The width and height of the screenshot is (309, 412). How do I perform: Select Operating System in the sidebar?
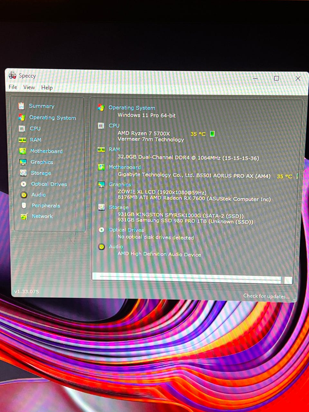coord(52,117)
